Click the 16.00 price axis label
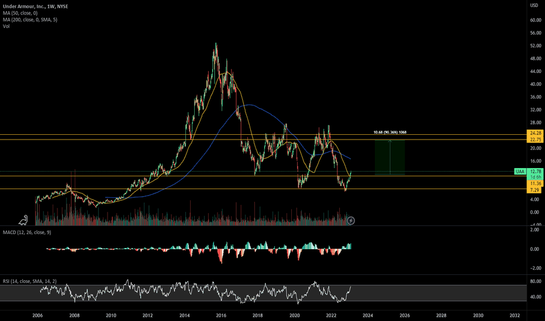 tap(536, 161)
